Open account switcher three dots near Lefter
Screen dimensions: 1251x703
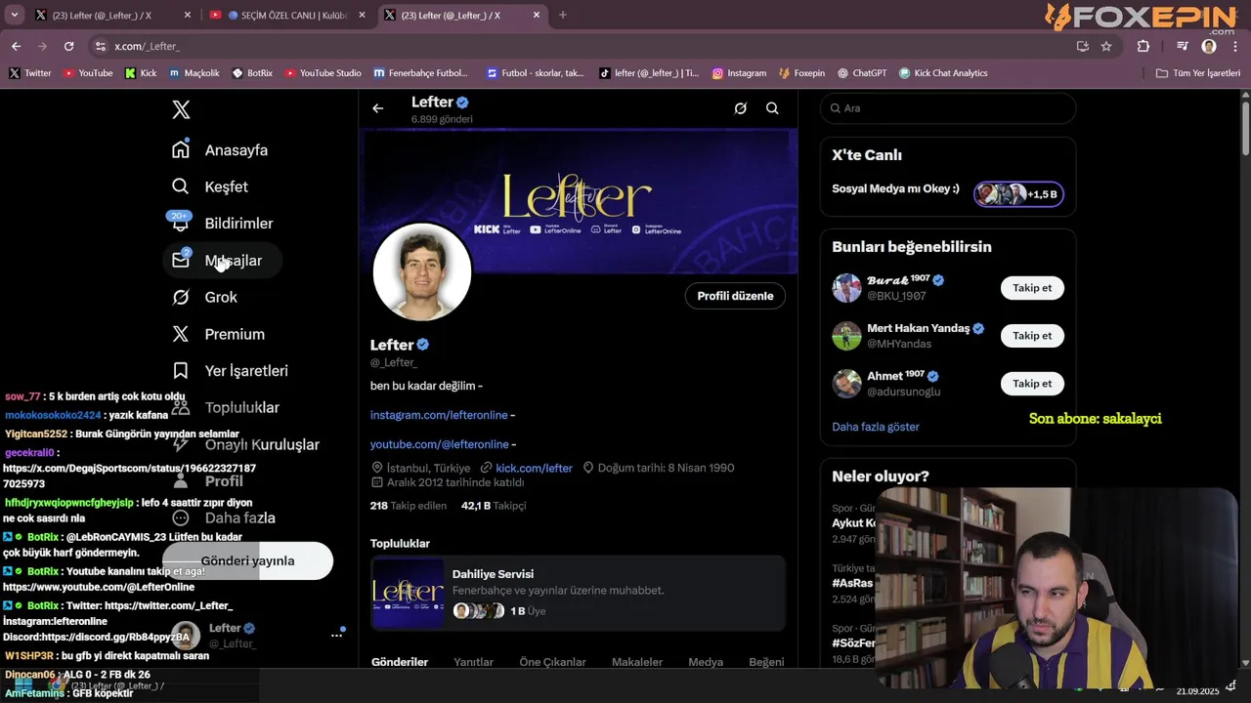336,636
